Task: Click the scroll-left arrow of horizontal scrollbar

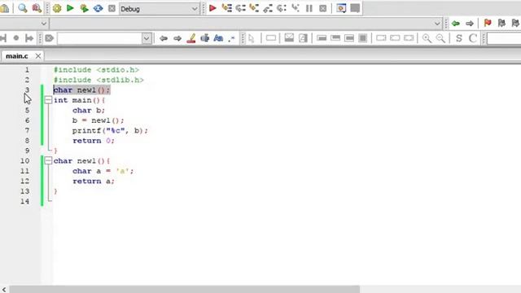Action: [x=4, y=290]
